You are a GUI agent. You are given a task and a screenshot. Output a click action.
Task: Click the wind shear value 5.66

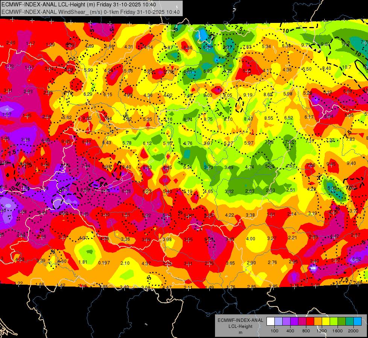point(109,47)
